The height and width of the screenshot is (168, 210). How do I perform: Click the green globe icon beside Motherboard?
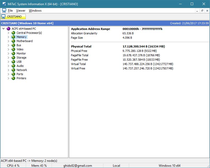13,41
